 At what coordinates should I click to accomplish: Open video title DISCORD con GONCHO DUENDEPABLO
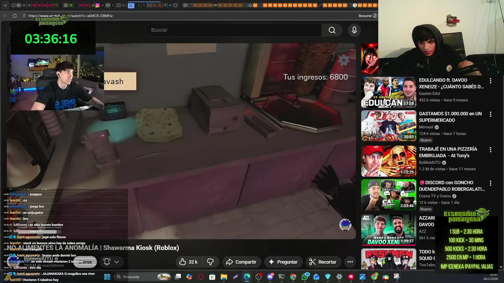tap(452, 186)
